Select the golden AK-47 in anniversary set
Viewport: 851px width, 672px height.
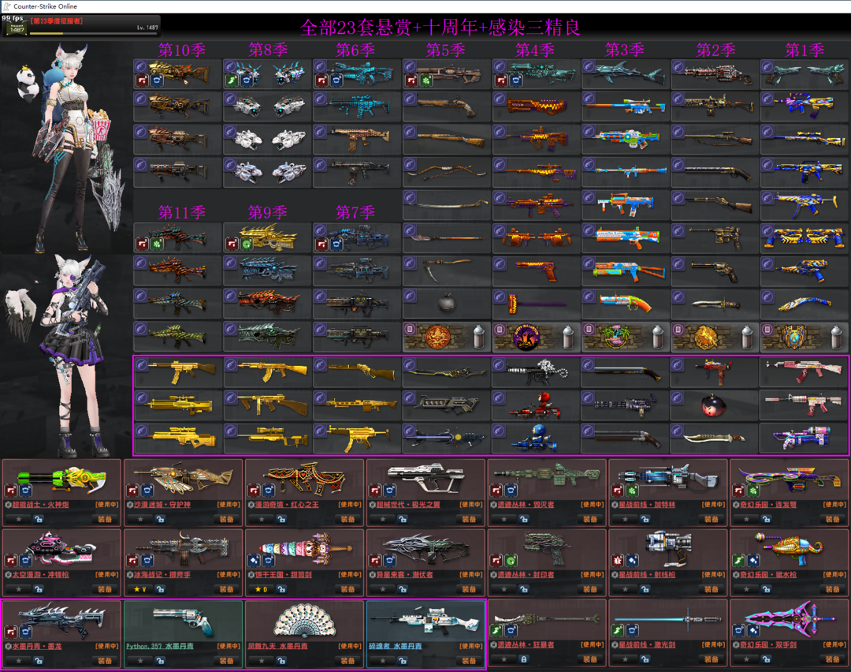pyautogui.click(x=260, y=368)
